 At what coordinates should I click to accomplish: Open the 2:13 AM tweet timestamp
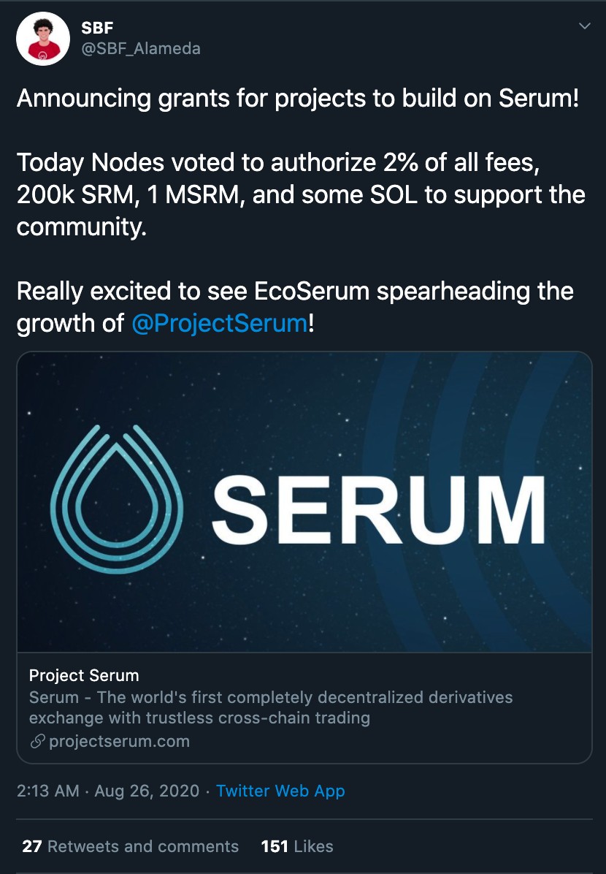pos(47,791)
